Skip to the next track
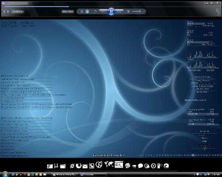The height and width of the screenshot is (177, 222). point(119,12)
